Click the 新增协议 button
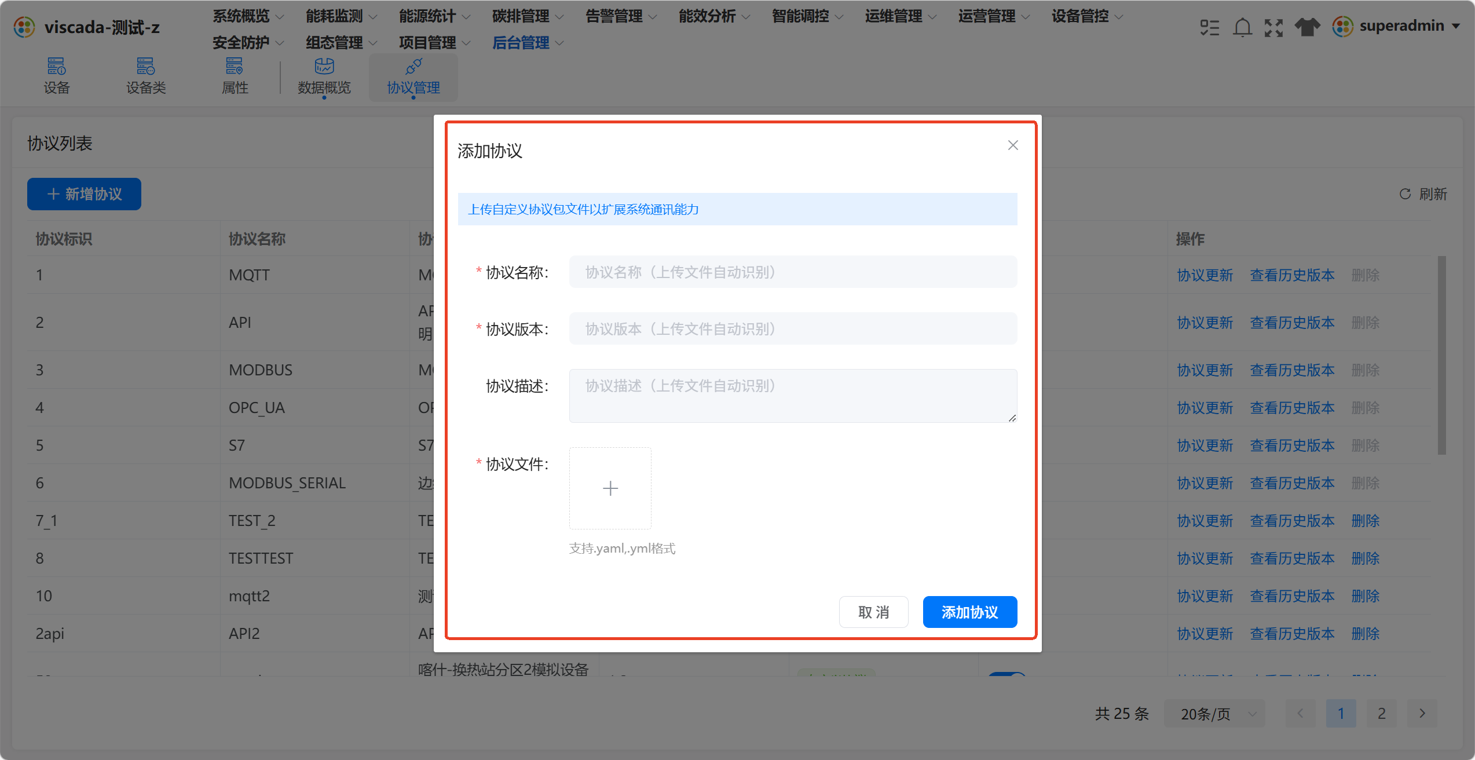1475x760 pixels. click(x=84, y=194)
